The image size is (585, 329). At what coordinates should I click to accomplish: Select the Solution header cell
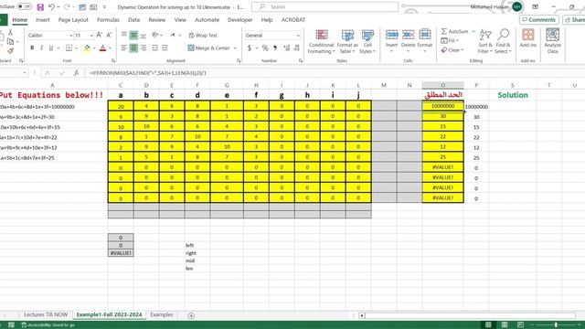(513, 95)
